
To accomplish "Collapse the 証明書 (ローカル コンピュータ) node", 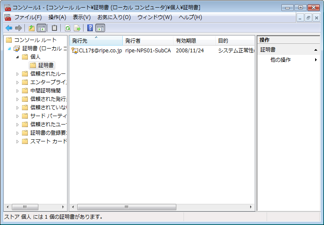I will click(x=9, y=49).
